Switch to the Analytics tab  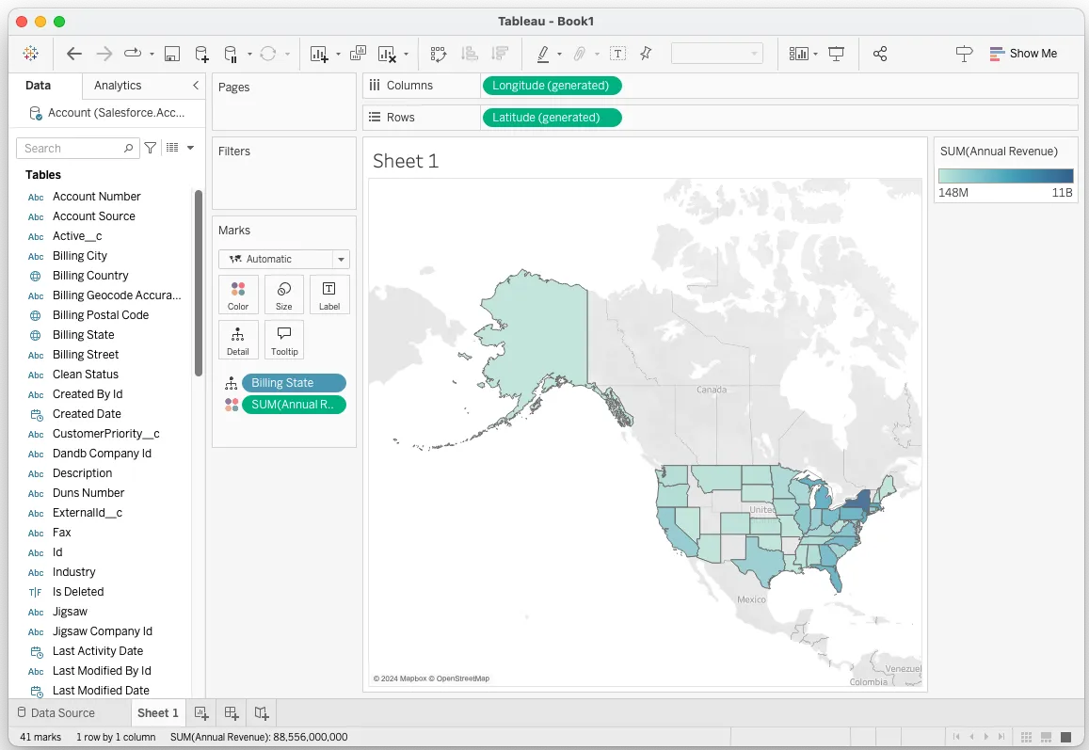pyautogui.click(x=118, y=85)
